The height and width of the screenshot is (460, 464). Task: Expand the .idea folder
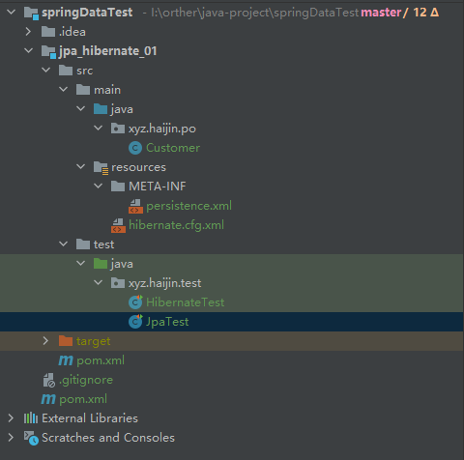click(28, 32)
